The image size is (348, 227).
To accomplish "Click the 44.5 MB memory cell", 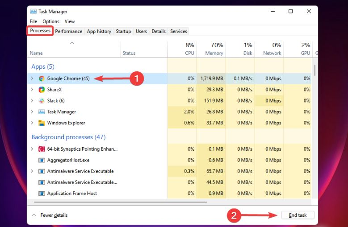I will pos(211,182).
